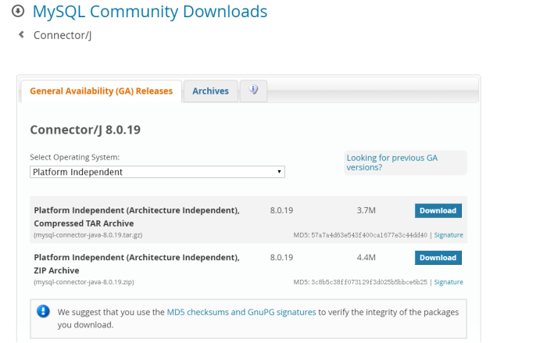Select General Availability (GA) Releases tab
The width and height of the screenshot is (547, 343).
click(x=101, y=91)
